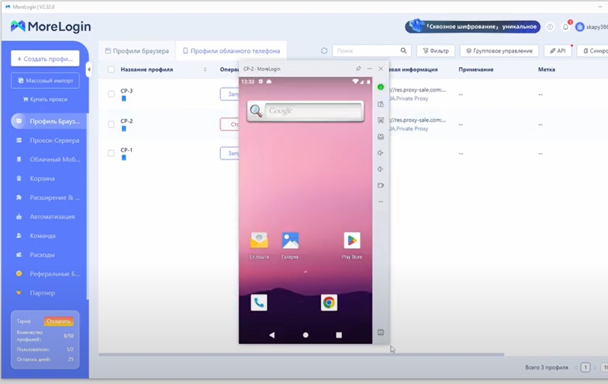Click the Массовый импорт button
The image size is (608, 384).
click(x=45, y=81)
